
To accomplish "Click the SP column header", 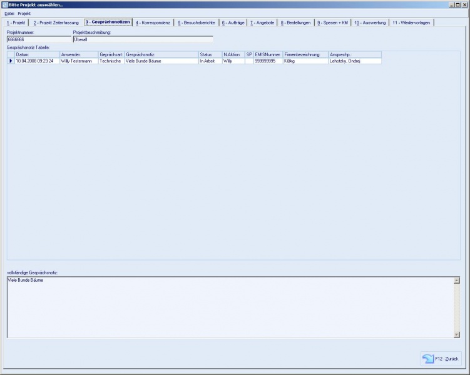I will (249, 54).
